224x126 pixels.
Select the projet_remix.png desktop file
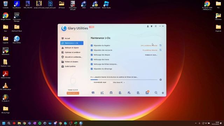(39, 5)
